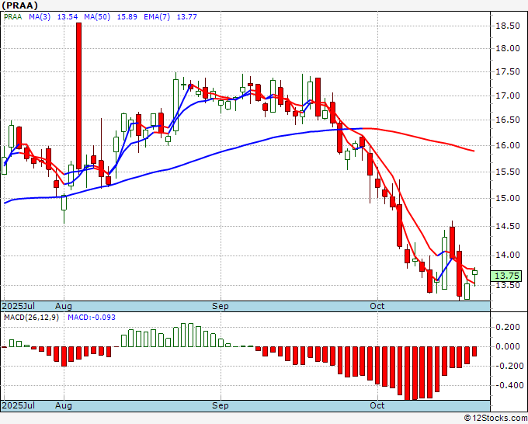Click the Oct label on price chart axis
Screen dimensions: 528x424
pos(377,306)
